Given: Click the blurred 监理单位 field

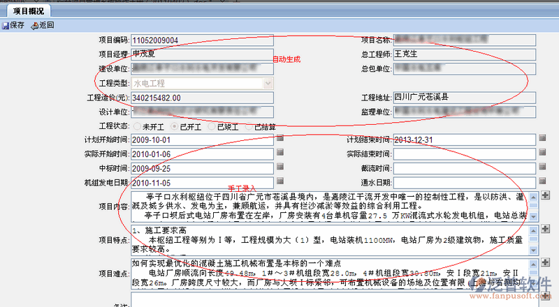Looking at the screenshot, I should coord(464,112).
